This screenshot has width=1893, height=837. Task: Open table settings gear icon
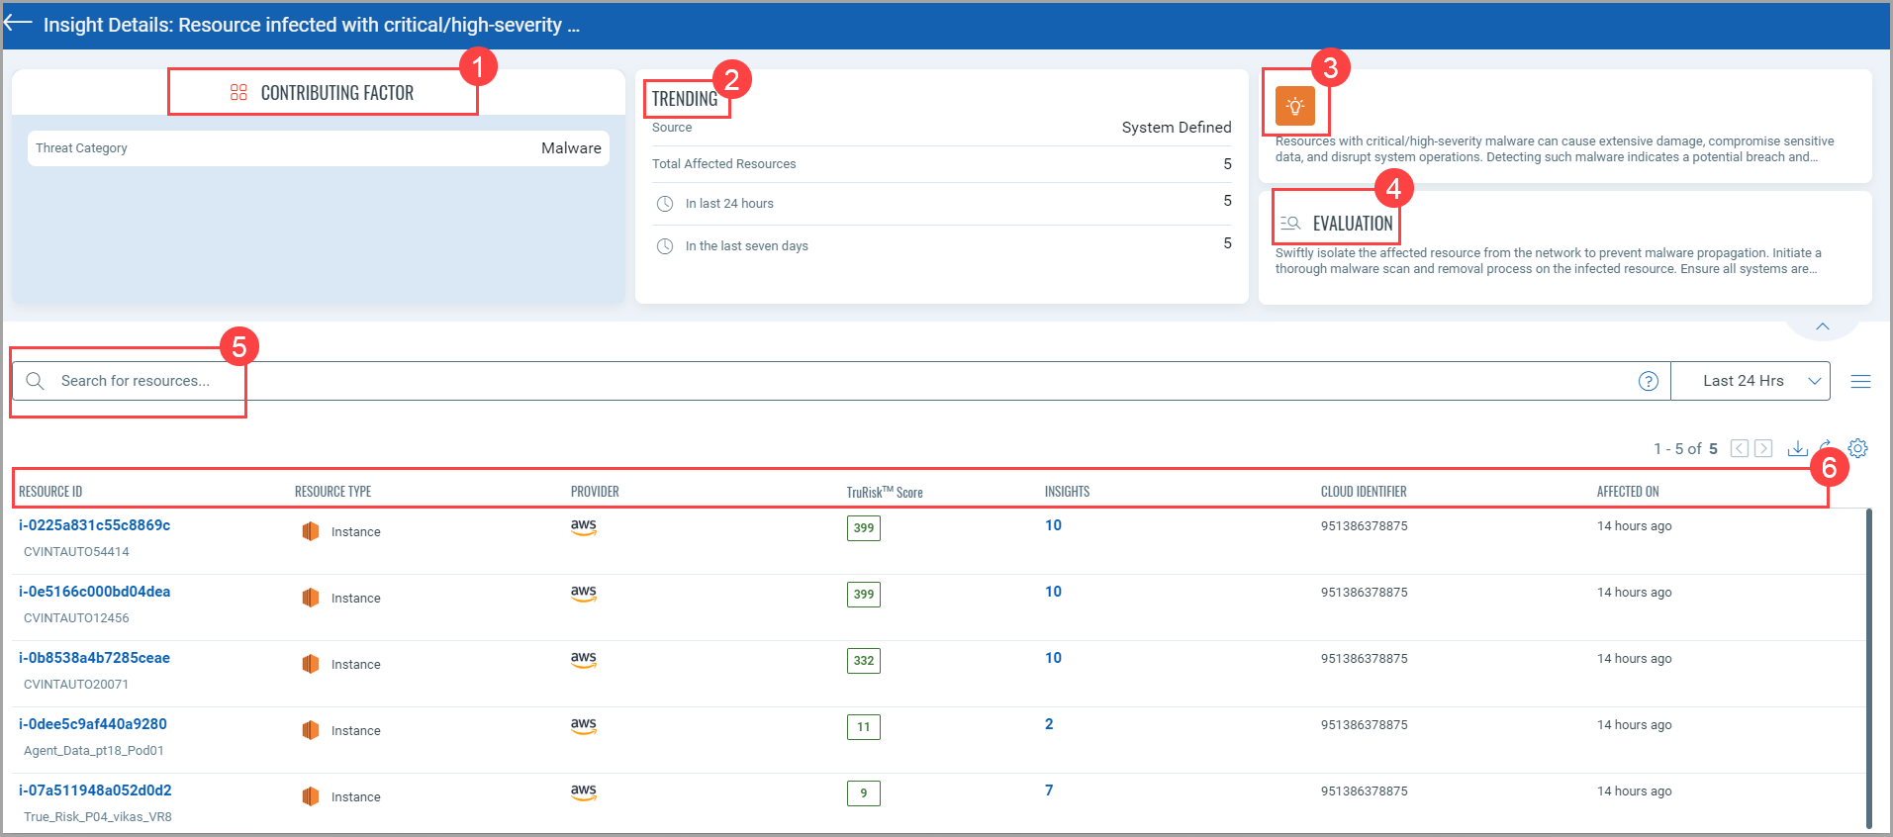1858,448
